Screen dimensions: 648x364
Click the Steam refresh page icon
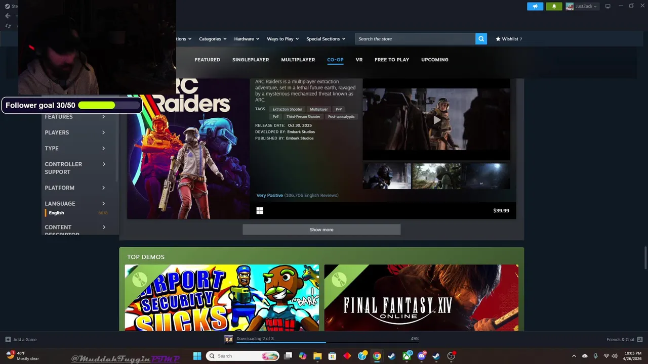coord(8,26)
